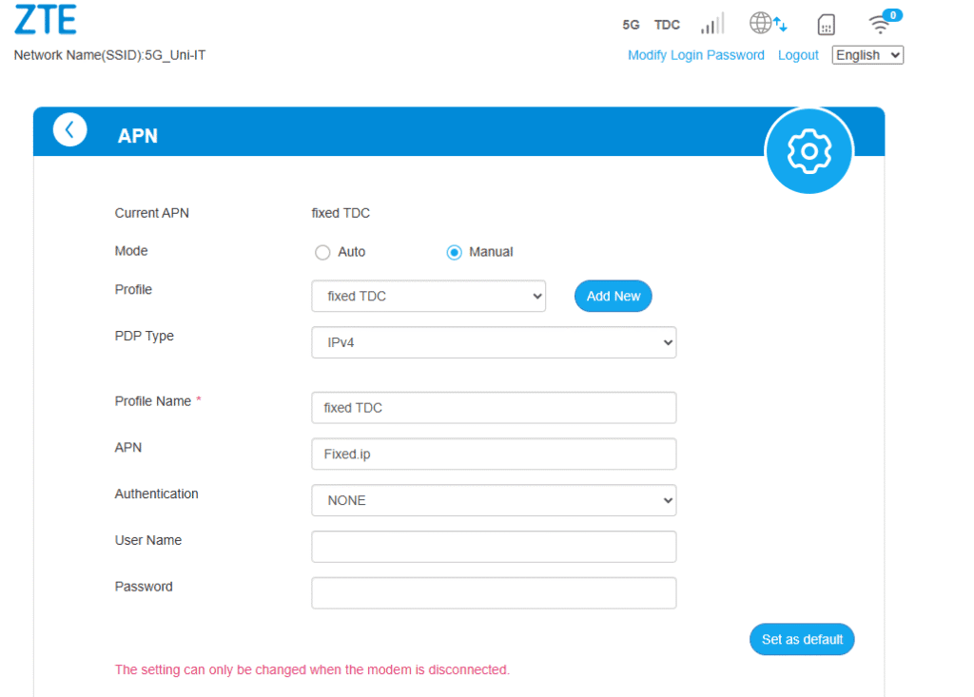Click the Modify Login Password link
This screenshot has width=974, height=697.
tap(695, 55)
